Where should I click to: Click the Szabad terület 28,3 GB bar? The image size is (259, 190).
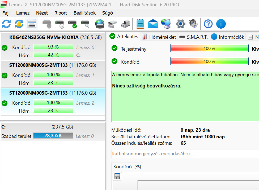pos(53,136)
